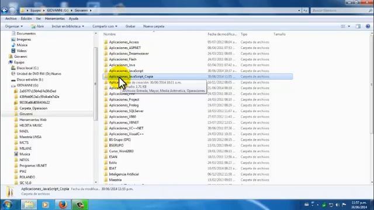Image resolution: width=374 pixels, height=210 pixels.
Task: Select Programas VB.NET in navigation tree
Action: point(33,166)
